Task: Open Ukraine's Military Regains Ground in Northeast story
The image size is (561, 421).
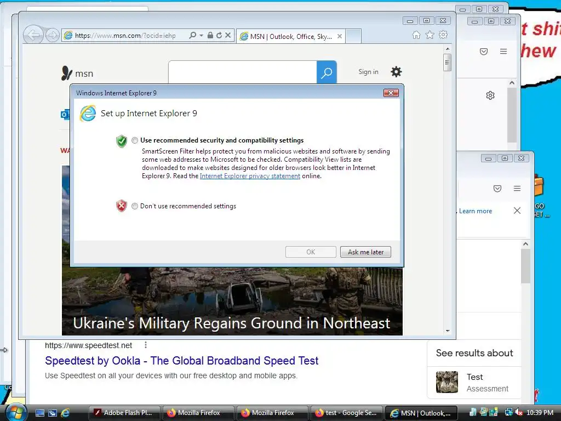Action: tap(232, 323)
